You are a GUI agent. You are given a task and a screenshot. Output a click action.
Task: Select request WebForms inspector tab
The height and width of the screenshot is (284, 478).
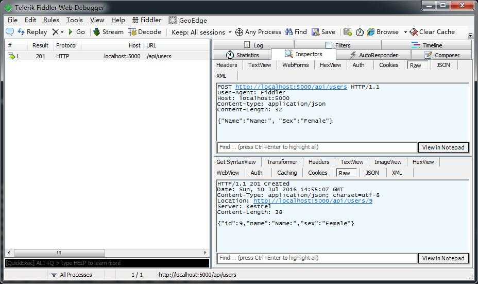pos(295,65)
